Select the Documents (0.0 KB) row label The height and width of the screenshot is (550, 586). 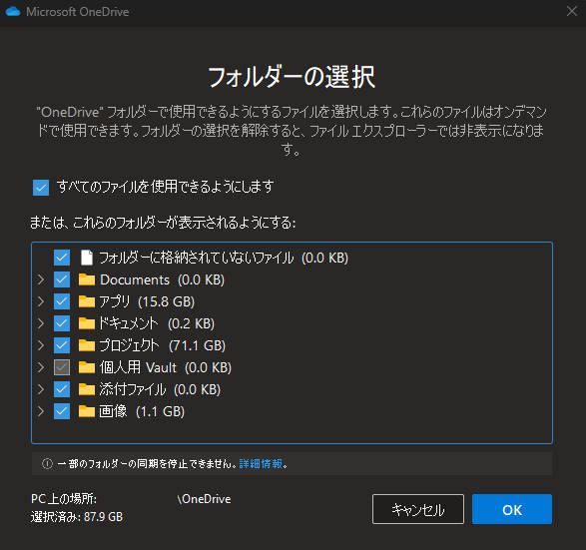click(162, 279)
